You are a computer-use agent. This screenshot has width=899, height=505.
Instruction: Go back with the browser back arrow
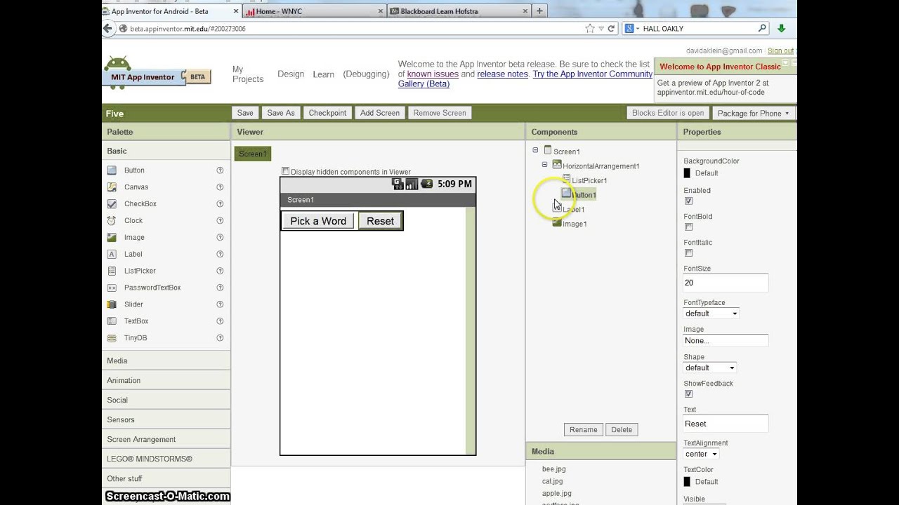click(107, 29)
